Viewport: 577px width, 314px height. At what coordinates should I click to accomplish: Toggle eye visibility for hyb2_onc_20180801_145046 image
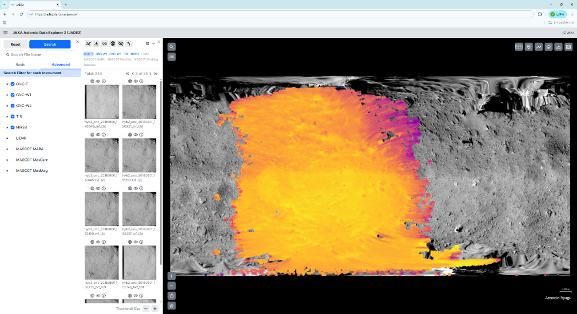click(x=98, y=81)
